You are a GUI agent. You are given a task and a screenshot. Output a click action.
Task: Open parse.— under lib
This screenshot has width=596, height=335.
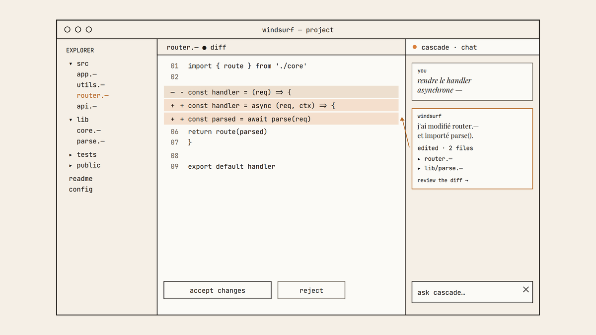pyautogui.click(x=91, y=141)
